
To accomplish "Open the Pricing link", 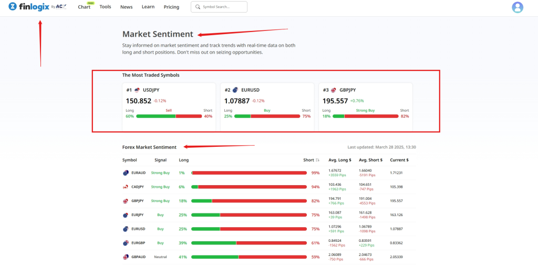I will [171, 7].
